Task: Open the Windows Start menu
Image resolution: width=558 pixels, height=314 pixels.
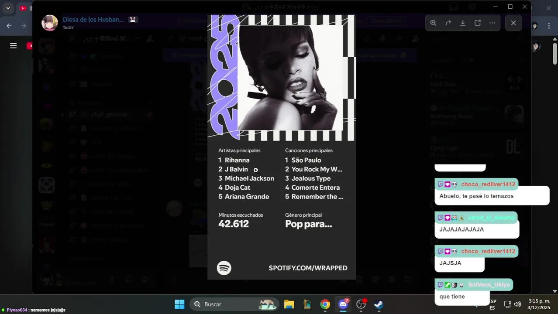Action: point(179,304)
